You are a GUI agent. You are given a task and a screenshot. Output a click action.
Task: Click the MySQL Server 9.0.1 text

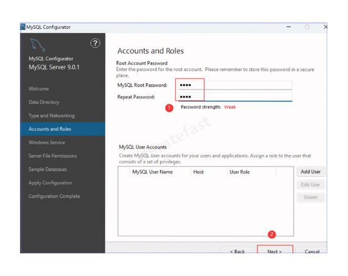coord(54,67)
